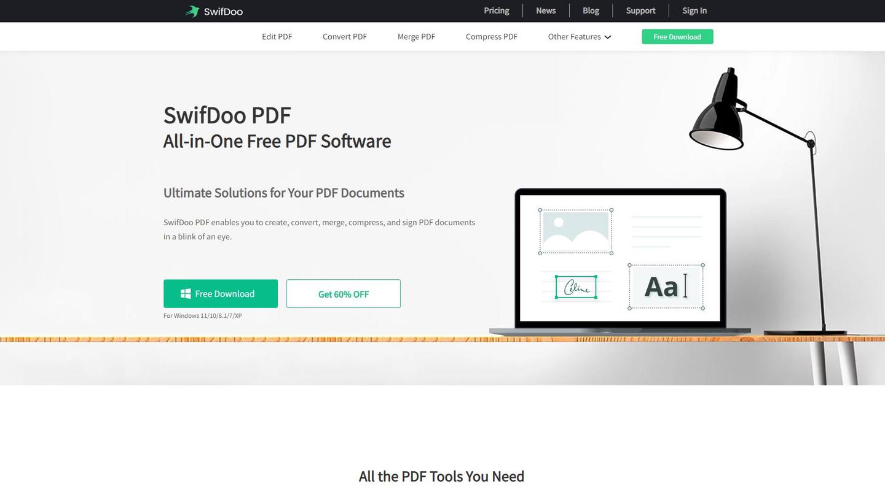The width and height of the screenshot is (885, 497).
Task: Open the Blog
Action: pyautogui.click(x=590, y=10)
